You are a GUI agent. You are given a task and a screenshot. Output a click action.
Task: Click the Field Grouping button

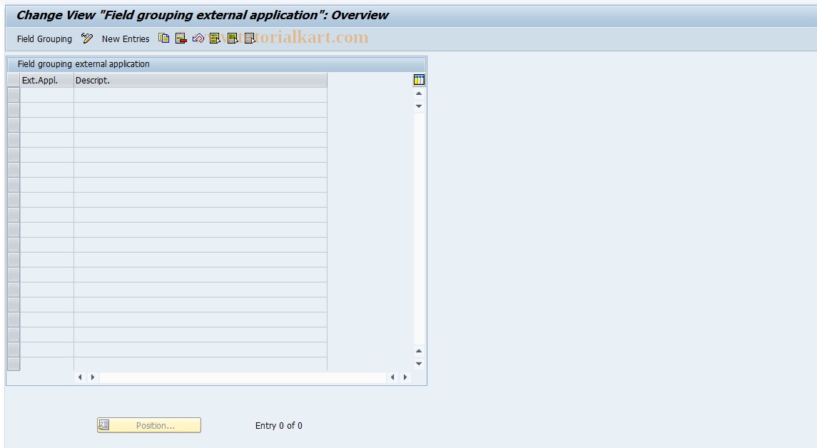pos(44,39)
